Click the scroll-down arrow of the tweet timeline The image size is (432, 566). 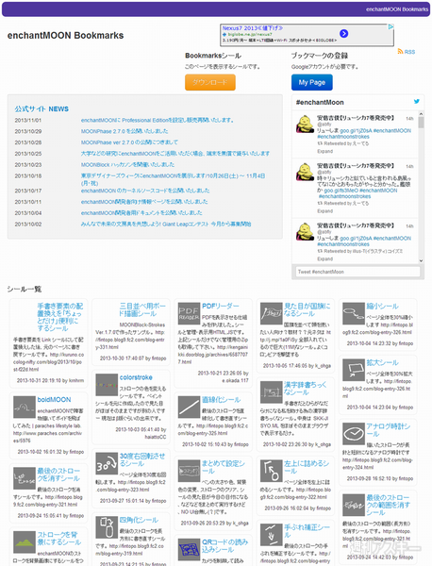[421, 260]
